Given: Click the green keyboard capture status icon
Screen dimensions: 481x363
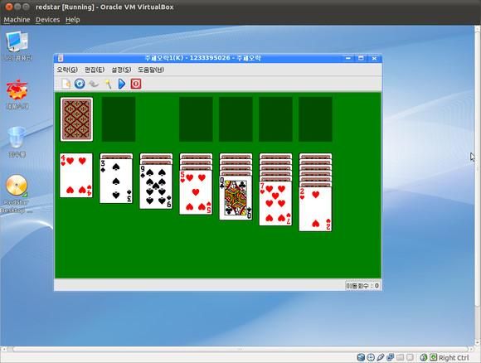Looking at the screenshot, I should (433, 357).
